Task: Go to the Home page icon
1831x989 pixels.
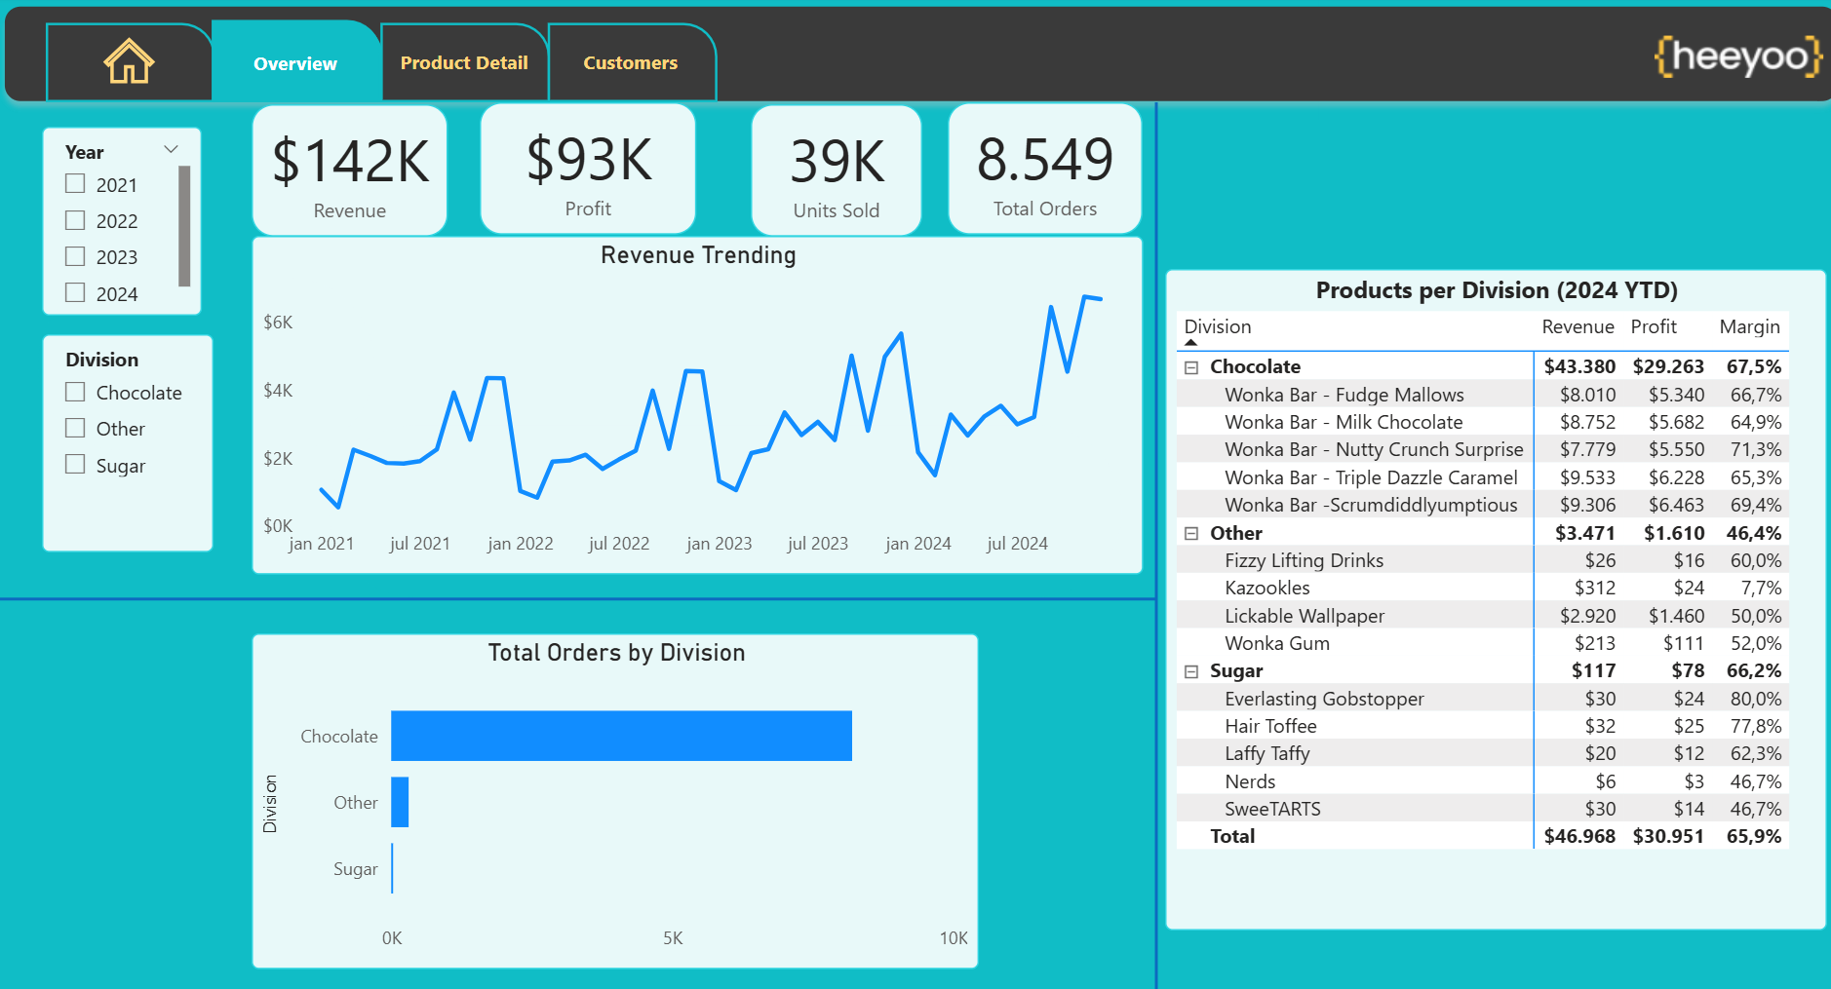Action: point(129,61)
